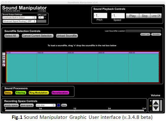Click the volume down arrow

tap(156, 108)
